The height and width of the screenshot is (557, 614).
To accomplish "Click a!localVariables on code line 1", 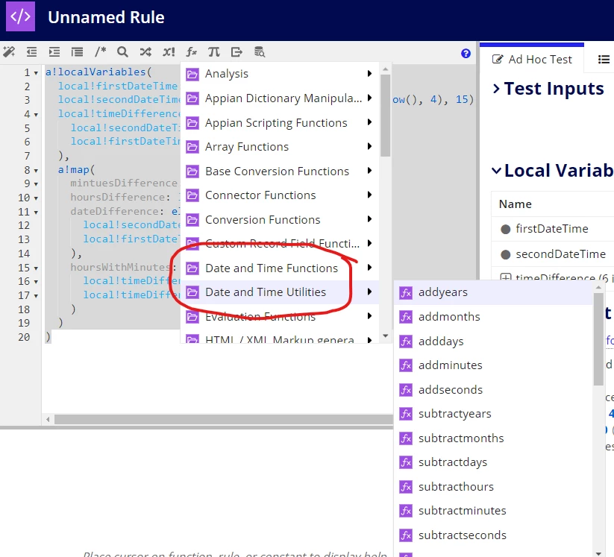I will (x=95, y=72).
